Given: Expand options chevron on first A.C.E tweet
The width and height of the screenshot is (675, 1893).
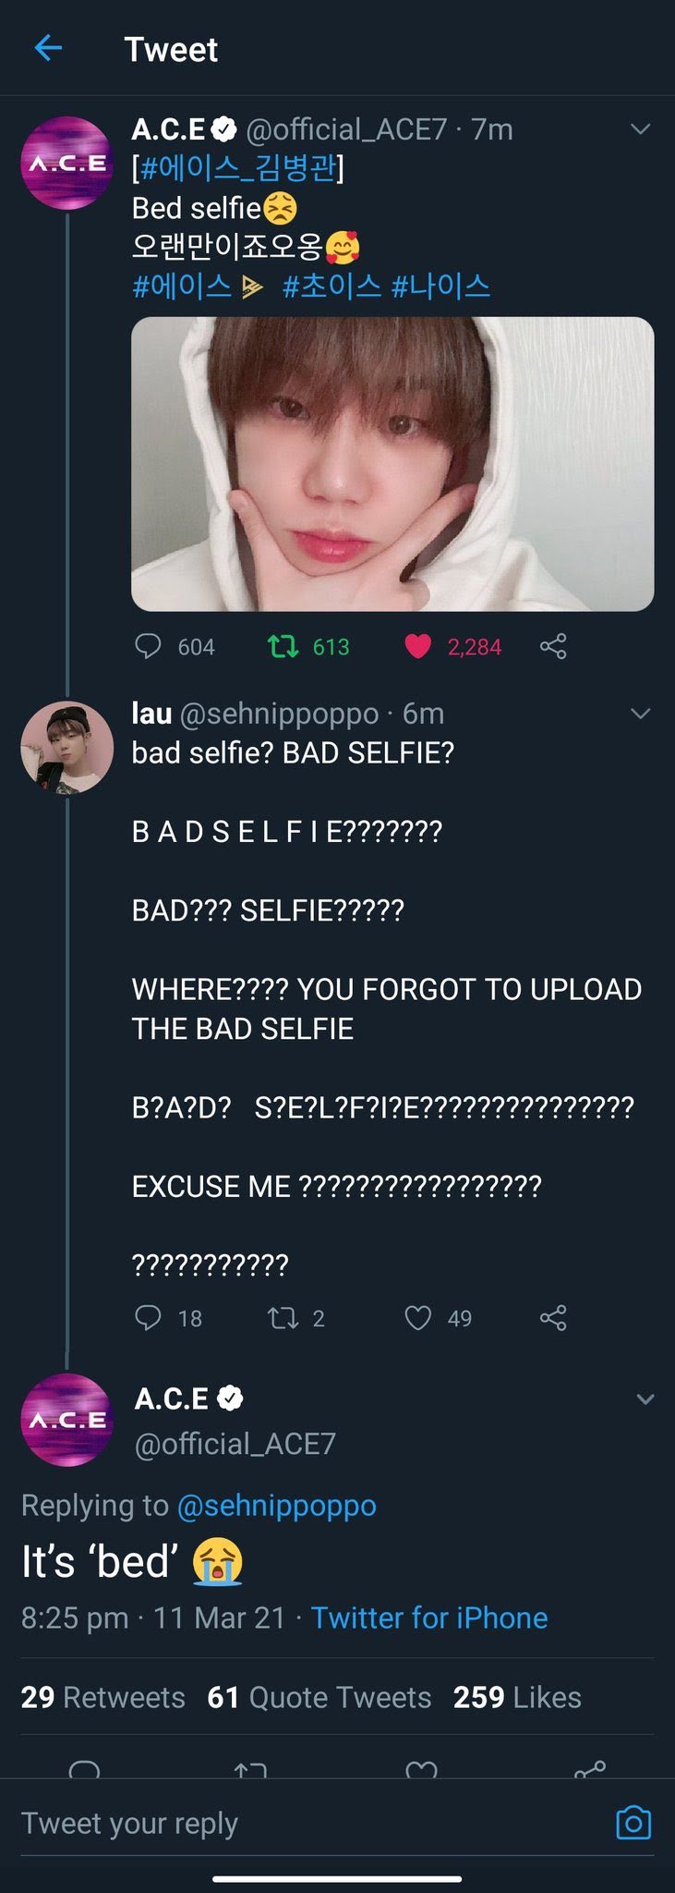Looking at the screenshot, I should [641, 128].
